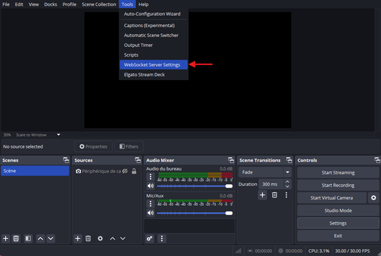This screenshot has height=256, width=381.
Task: Remove selected scene with trash icon
Action: pos(16,238)
